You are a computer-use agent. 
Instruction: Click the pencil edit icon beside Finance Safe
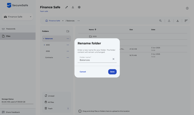[67, 7]
